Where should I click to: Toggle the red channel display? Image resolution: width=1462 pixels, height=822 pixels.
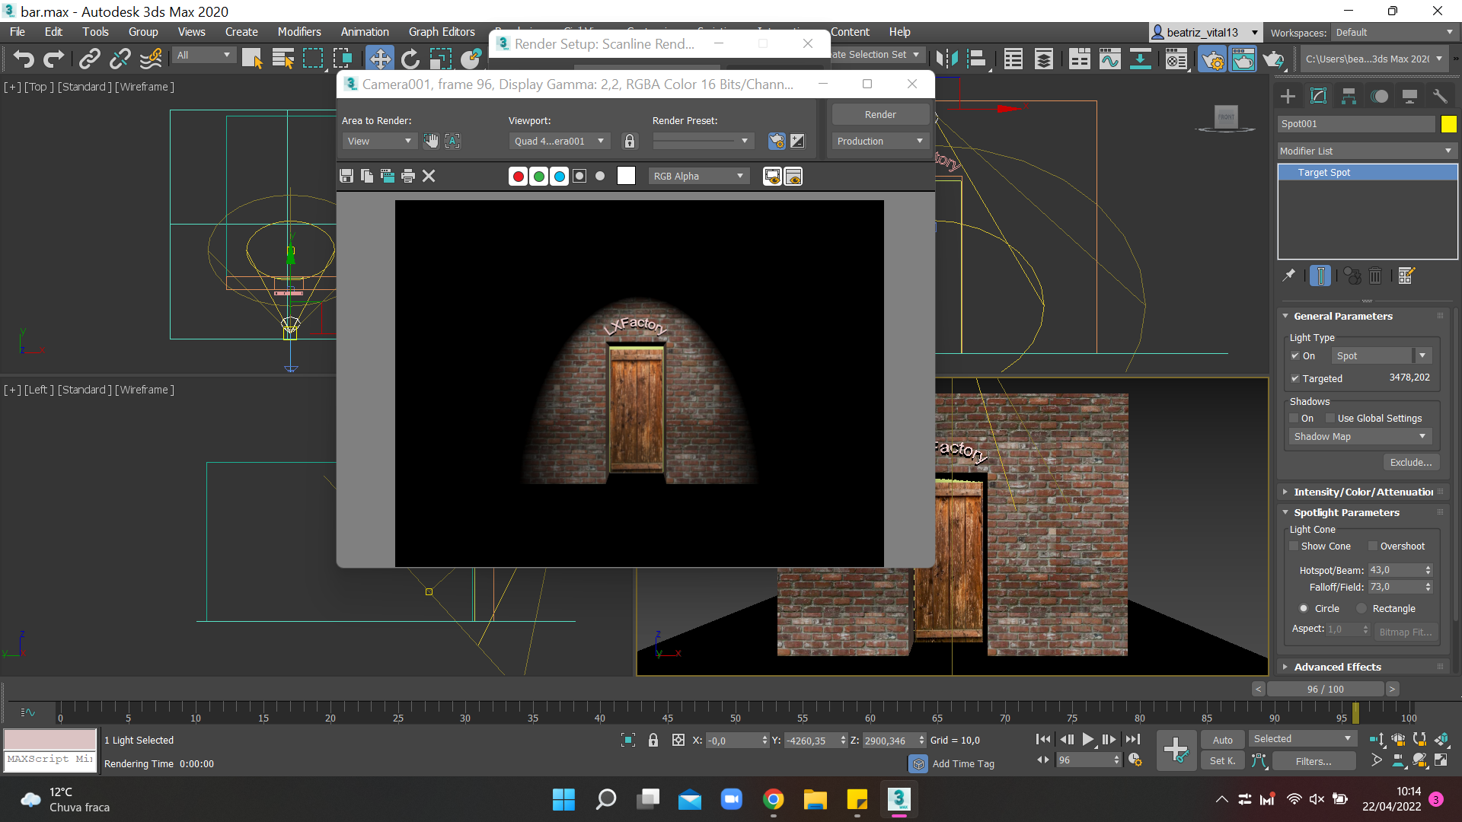518,176
